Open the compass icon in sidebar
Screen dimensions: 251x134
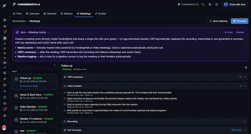click(x=5, y=116)
